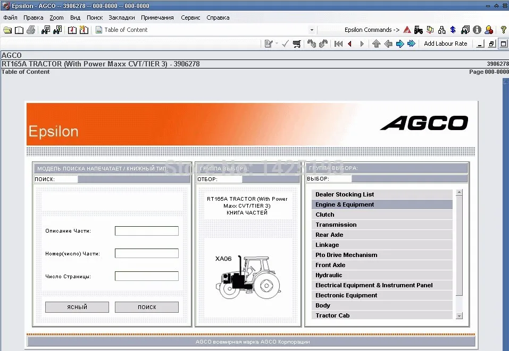Select the binoculars search icon
The width and height of the screenshot is (509, 351).
tap(45, 30)
